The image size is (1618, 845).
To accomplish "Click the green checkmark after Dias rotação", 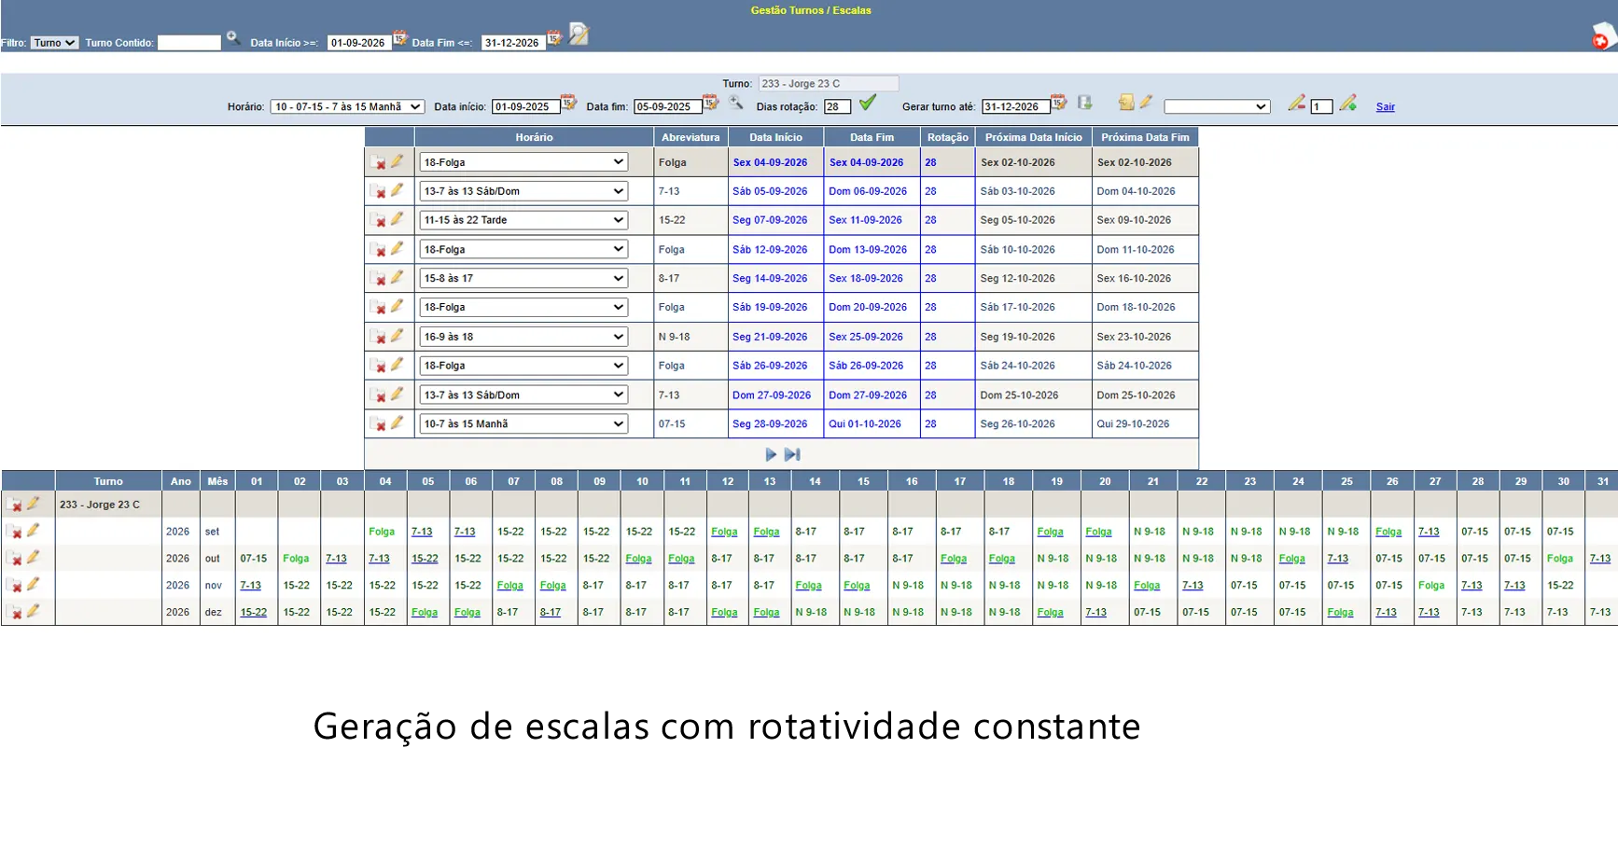I will click(868, 103).
